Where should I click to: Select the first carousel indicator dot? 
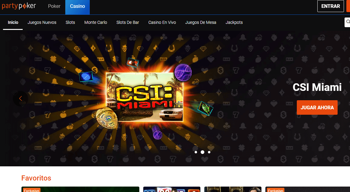tap(196, 152)
